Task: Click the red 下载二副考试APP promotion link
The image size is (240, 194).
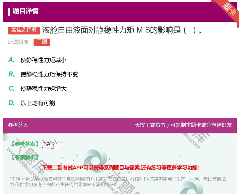Action: 120,168
